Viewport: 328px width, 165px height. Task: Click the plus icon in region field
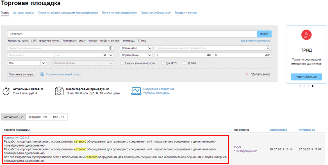click(110, 48)
